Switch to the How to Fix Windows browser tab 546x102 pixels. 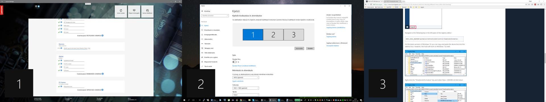tap(374, 1)
